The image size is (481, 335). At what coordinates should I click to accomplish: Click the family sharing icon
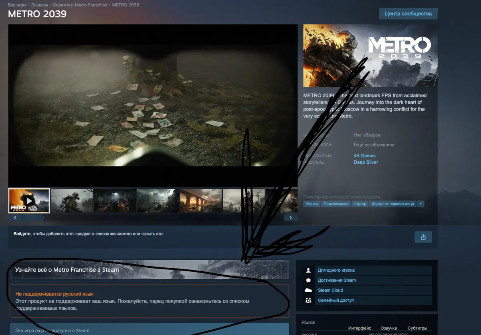point(308,300)
